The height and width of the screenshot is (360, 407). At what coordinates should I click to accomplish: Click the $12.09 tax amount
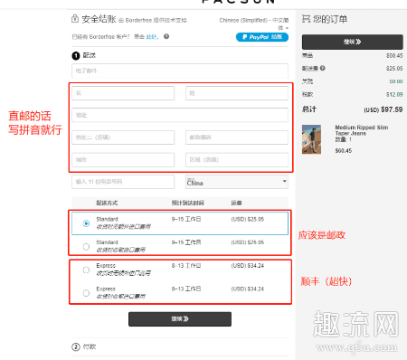click(394, 95)
